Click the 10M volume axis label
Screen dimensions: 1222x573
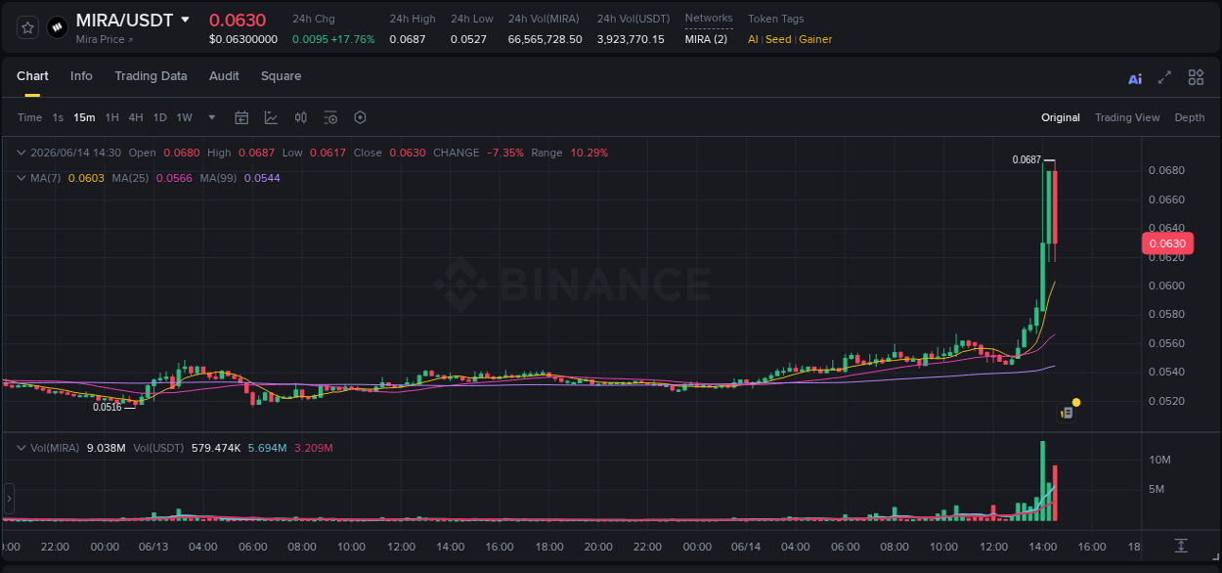click(x=1159, y=460)
